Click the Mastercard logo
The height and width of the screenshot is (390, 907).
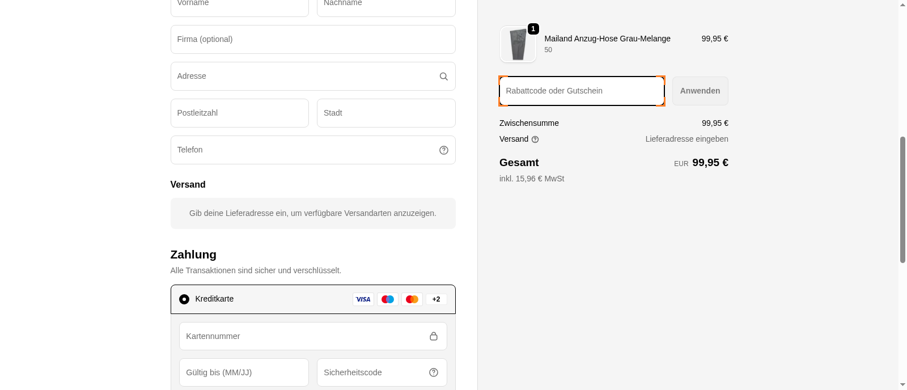click(x=412, y=299)
